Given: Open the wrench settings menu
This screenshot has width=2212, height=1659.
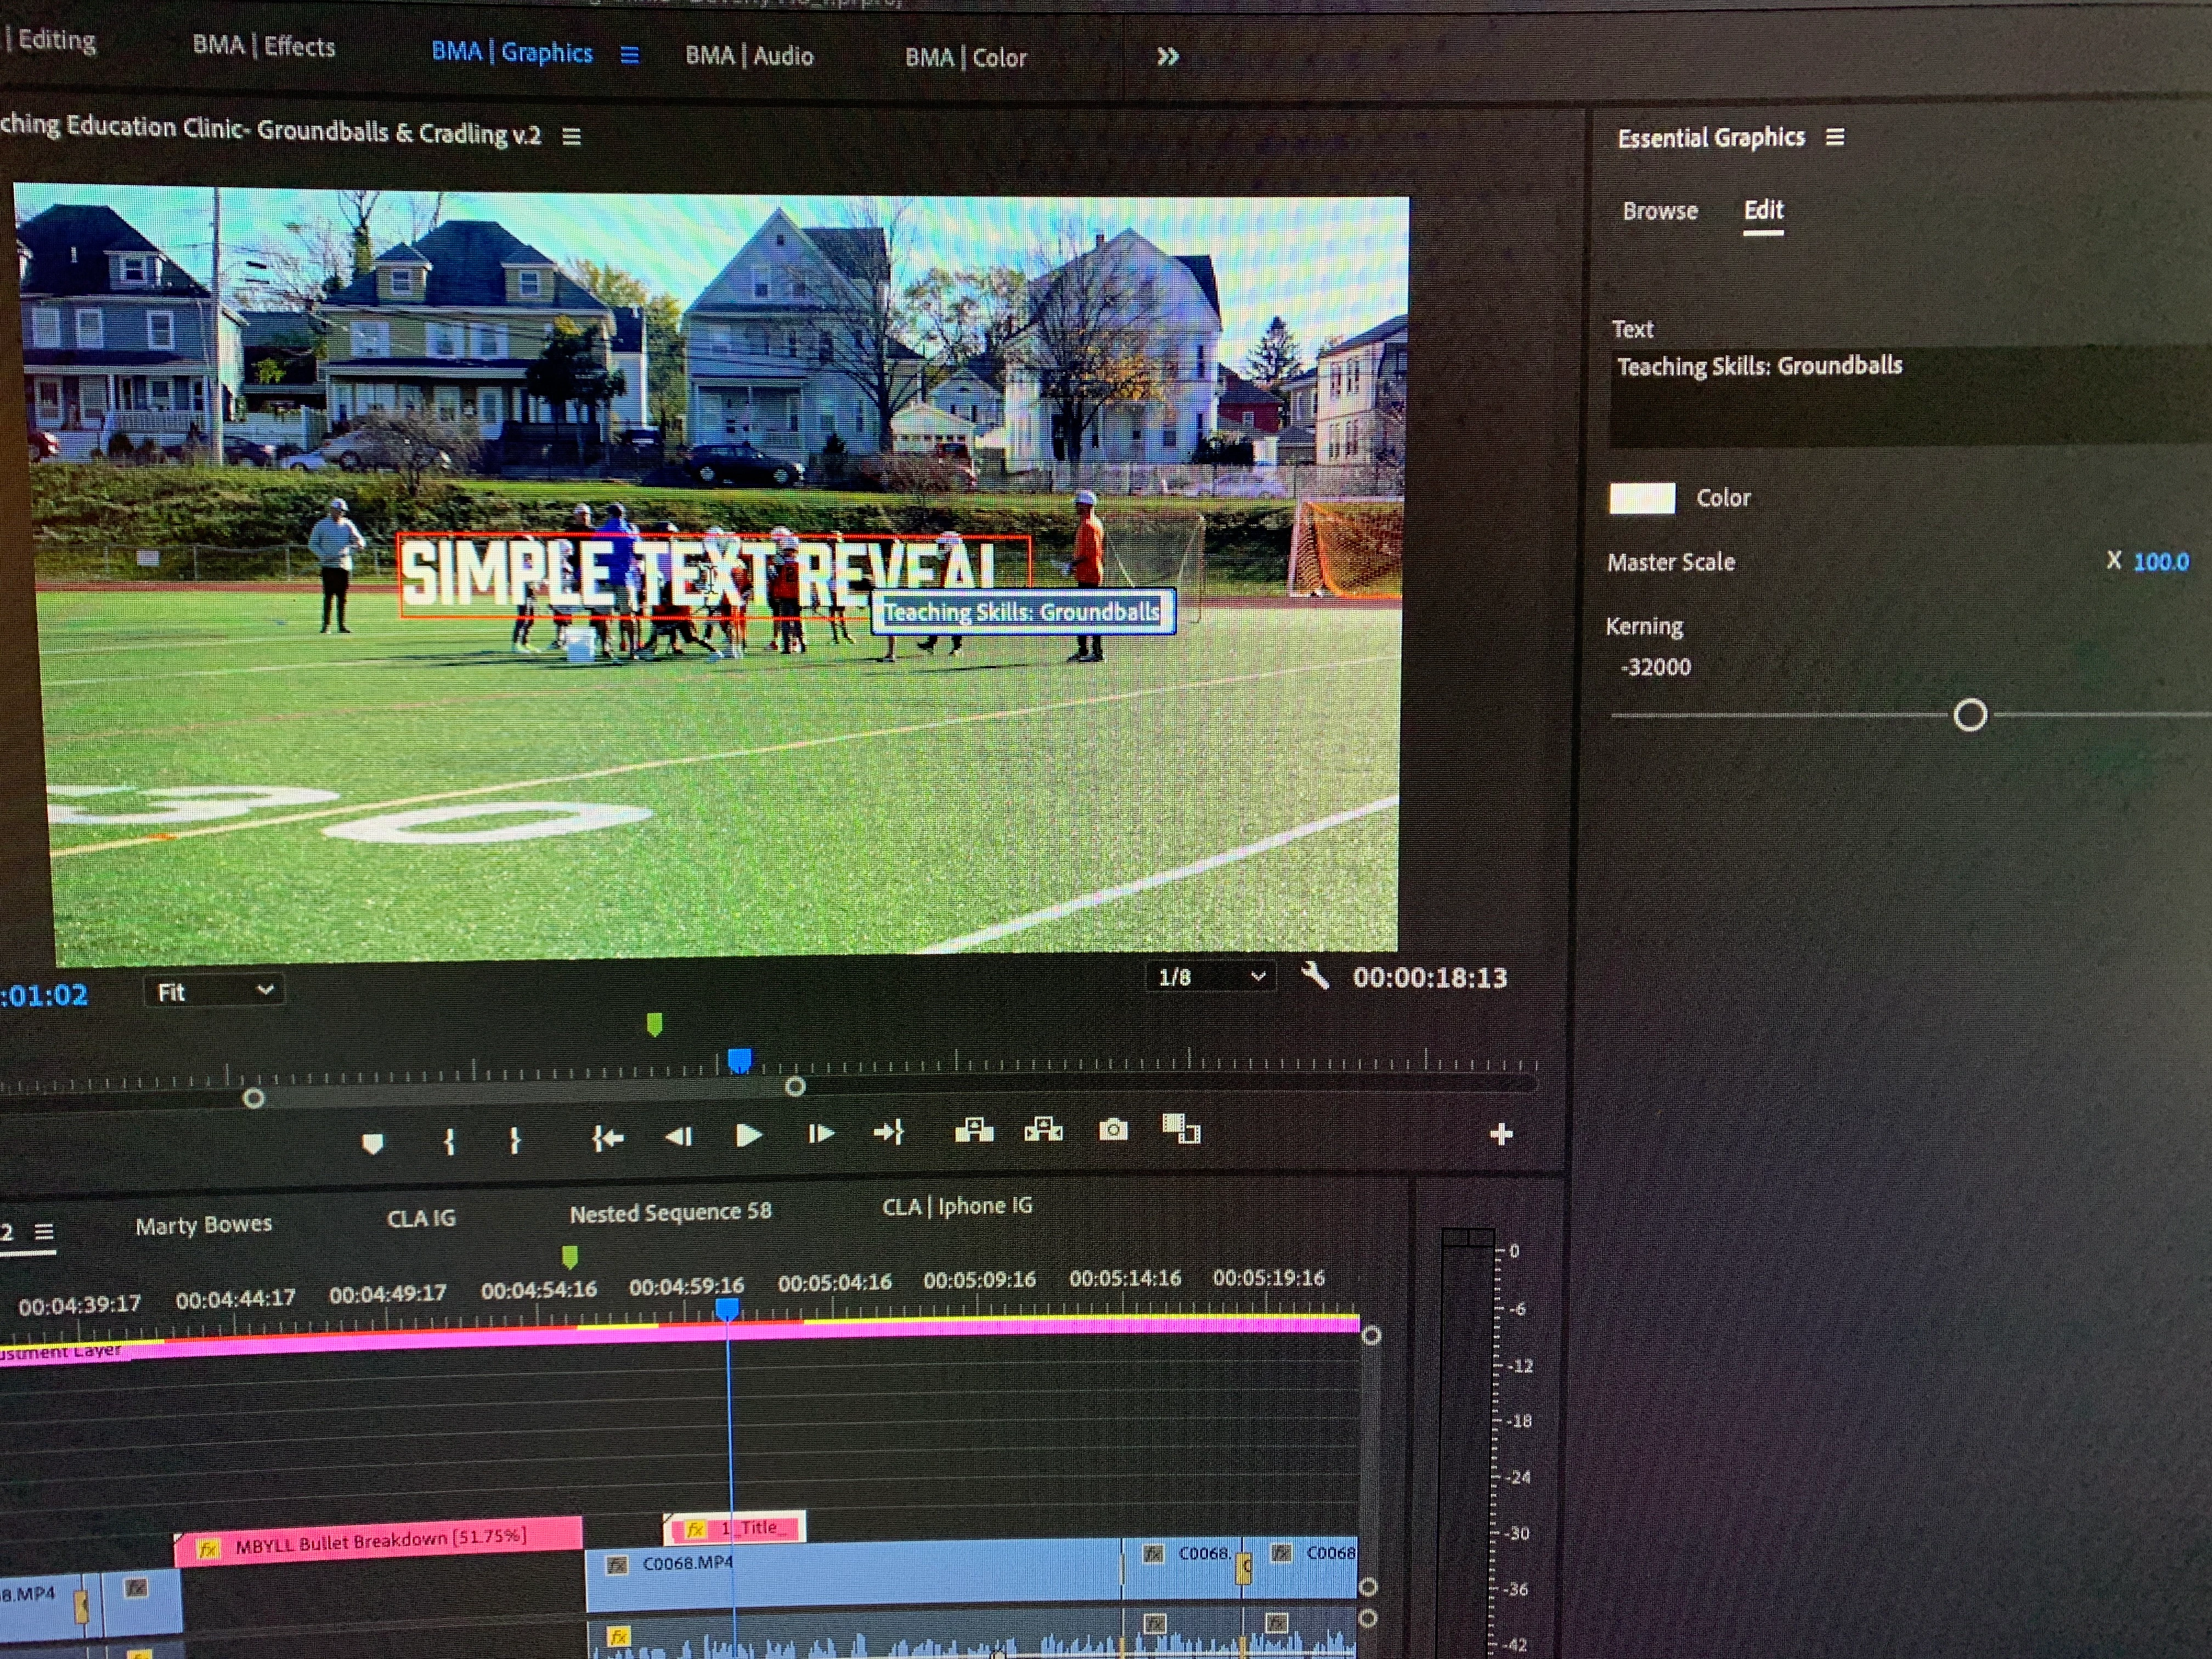Looking at the screenshot, I should 1315,976.
